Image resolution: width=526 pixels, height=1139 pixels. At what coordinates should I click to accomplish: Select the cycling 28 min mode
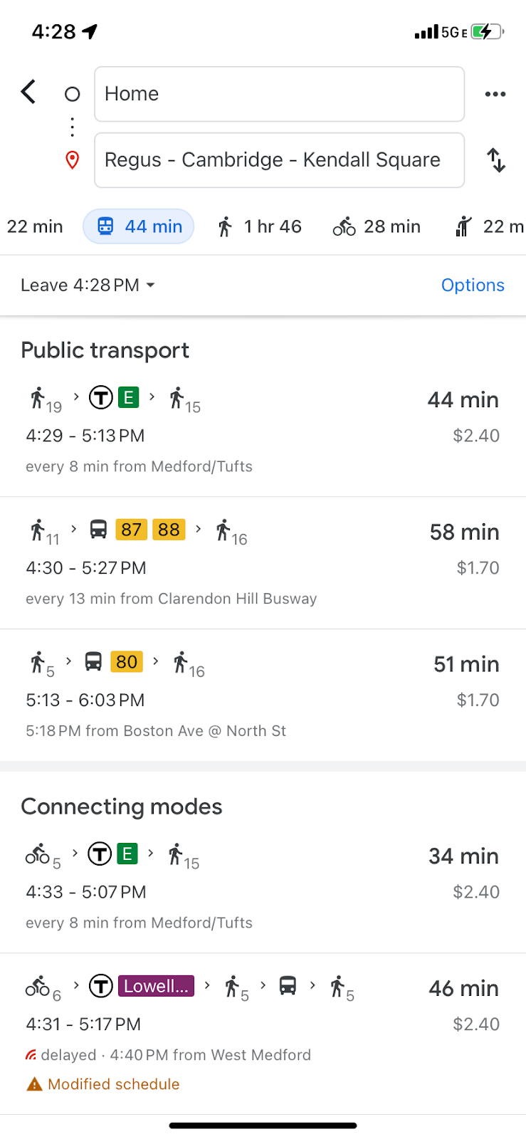tap(377, 226)
